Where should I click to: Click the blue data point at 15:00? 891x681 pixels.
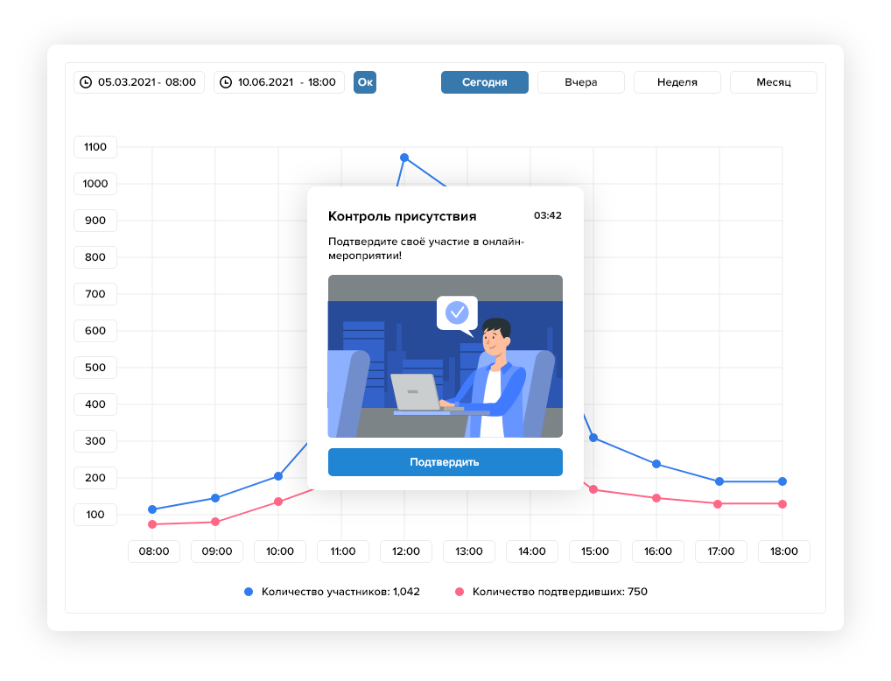click(593, 438)
